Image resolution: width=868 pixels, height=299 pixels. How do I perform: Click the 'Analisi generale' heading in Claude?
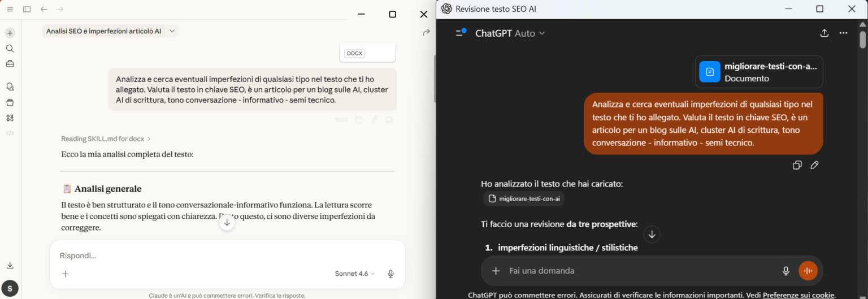pos(108,189)
